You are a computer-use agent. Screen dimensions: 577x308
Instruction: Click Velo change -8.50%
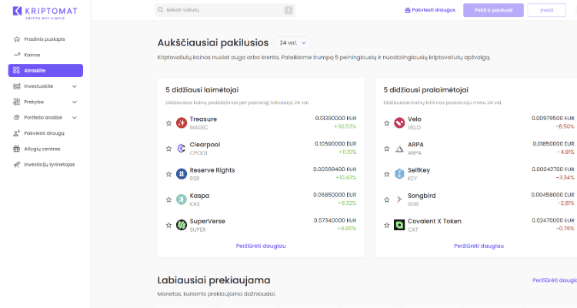[565, 126]
